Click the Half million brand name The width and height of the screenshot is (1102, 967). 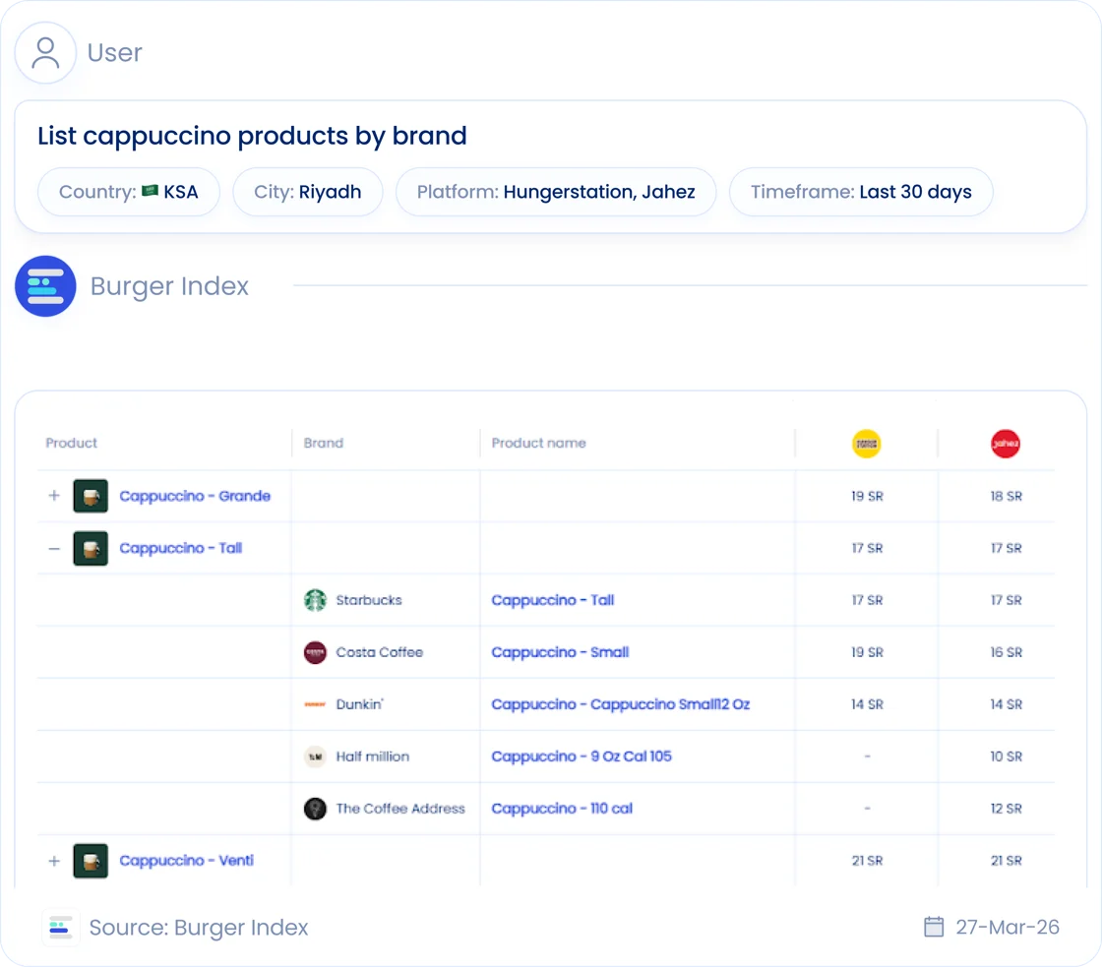click(x=373, y=756)
